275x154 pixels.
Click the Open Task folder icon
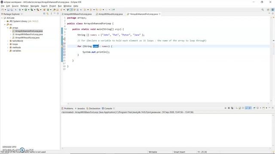tap(58, 10)
